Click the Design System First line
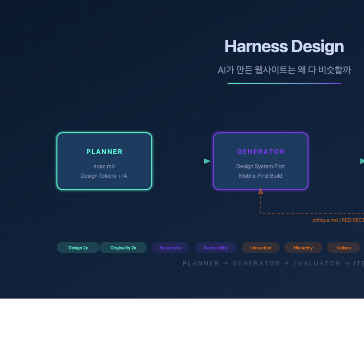 [261, 166]
